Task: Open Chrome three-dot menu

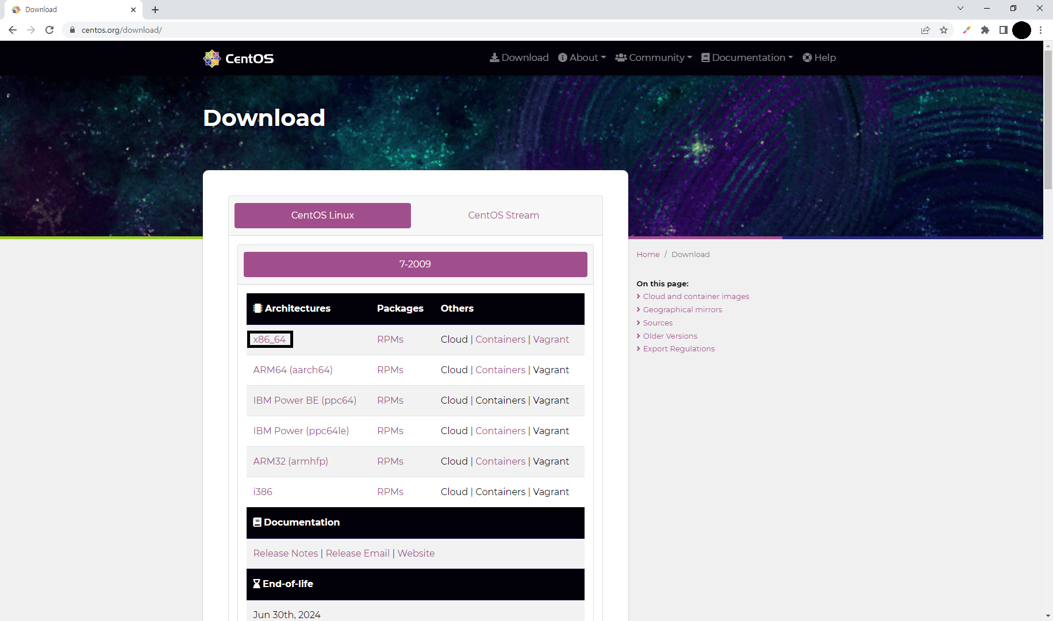Action: pos(1040,30)
